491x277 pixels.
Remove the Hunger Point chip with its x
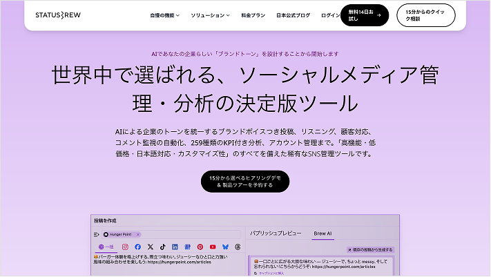pyautogui.click(x=138, y=234)
